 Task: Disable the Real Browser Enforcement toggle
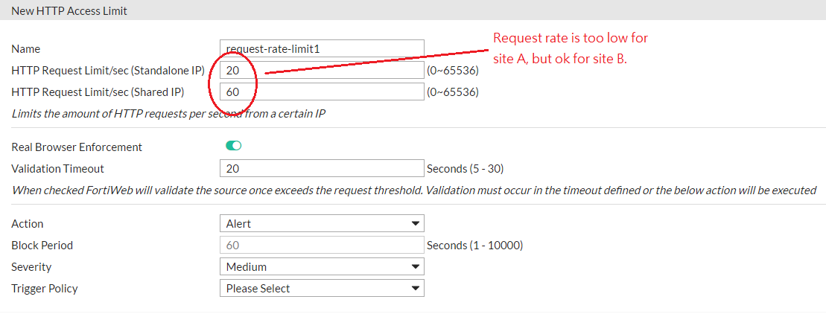coord(233,147)
